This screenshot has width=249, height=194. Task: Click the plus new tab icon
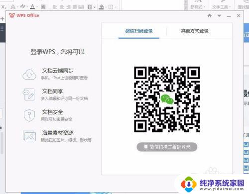pyautogui.click(x=2, y=19)
